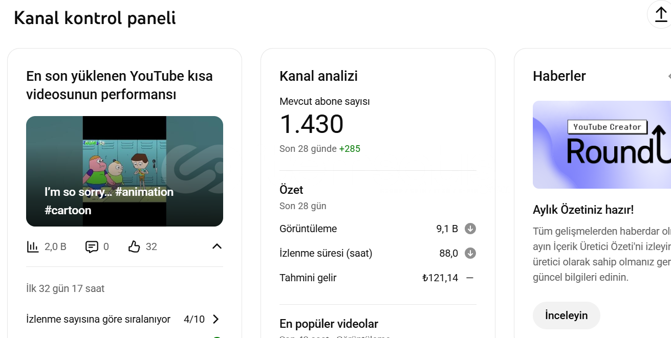Image resolution: width=671 pixels, height=338 pixels.
Task: Click the En popüler videolar heading
Action: coord(329,324)
